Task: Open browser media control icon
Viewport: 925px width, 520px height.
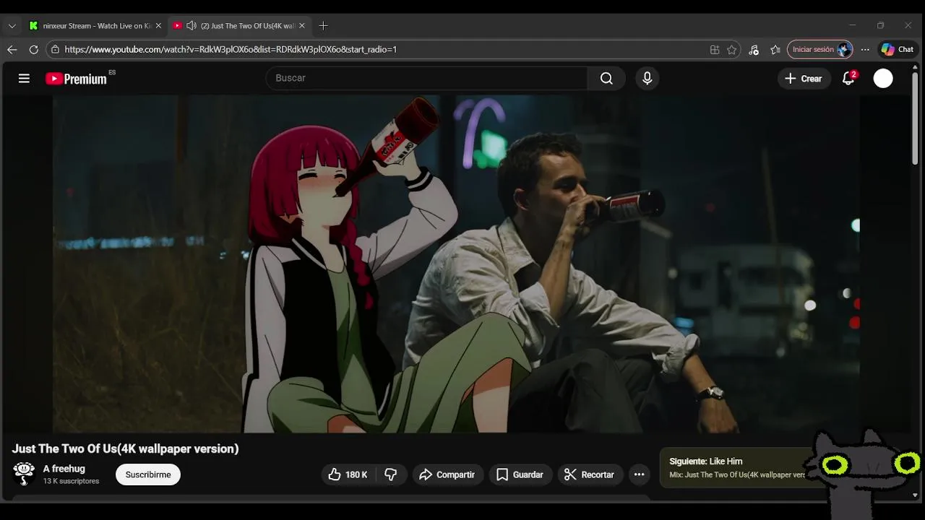Action: pos(754,49)
